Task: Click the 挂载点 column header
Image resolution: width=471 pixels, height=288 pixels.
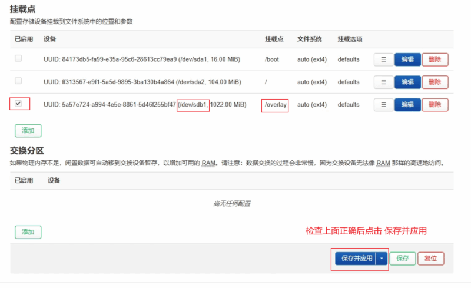Action: (x=274, y=39)
